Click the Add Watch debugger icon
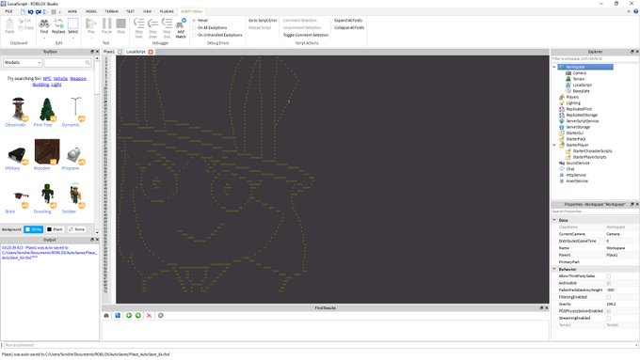The image size is (640, 360). click(181, 23)
